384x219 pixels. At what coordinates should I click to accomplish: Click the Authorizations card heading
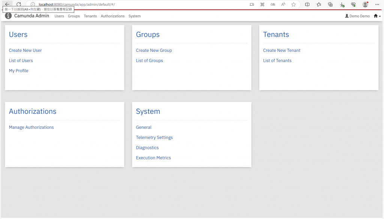pos(33,111)
